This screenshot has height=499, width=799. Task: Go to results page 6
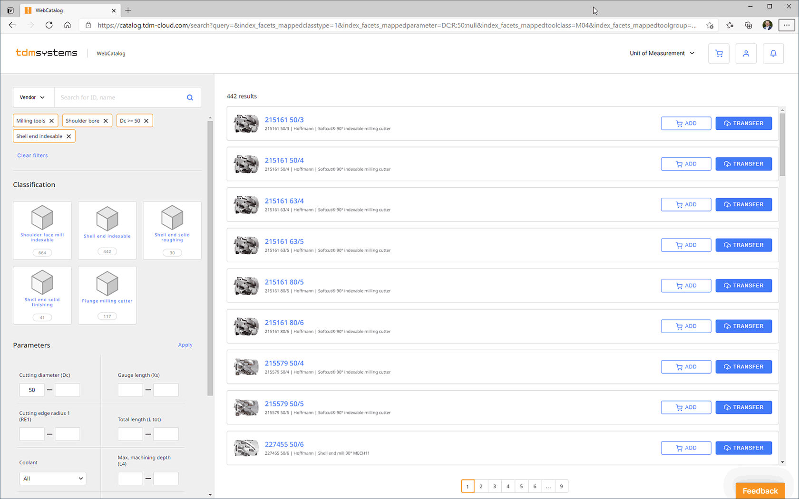tap(535, 486)
